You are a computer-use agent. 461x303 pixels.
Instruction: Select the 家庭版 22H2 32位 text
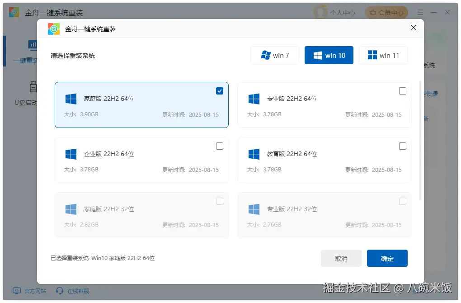click(x=109, y=209)
